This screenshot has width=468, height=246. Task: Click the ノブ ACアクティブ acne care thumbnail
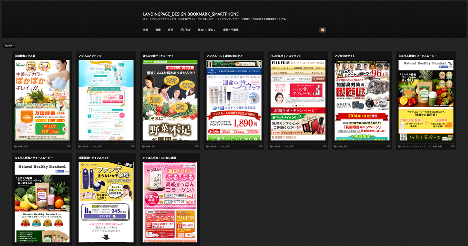pyautogui.click(x=106, y=100)
